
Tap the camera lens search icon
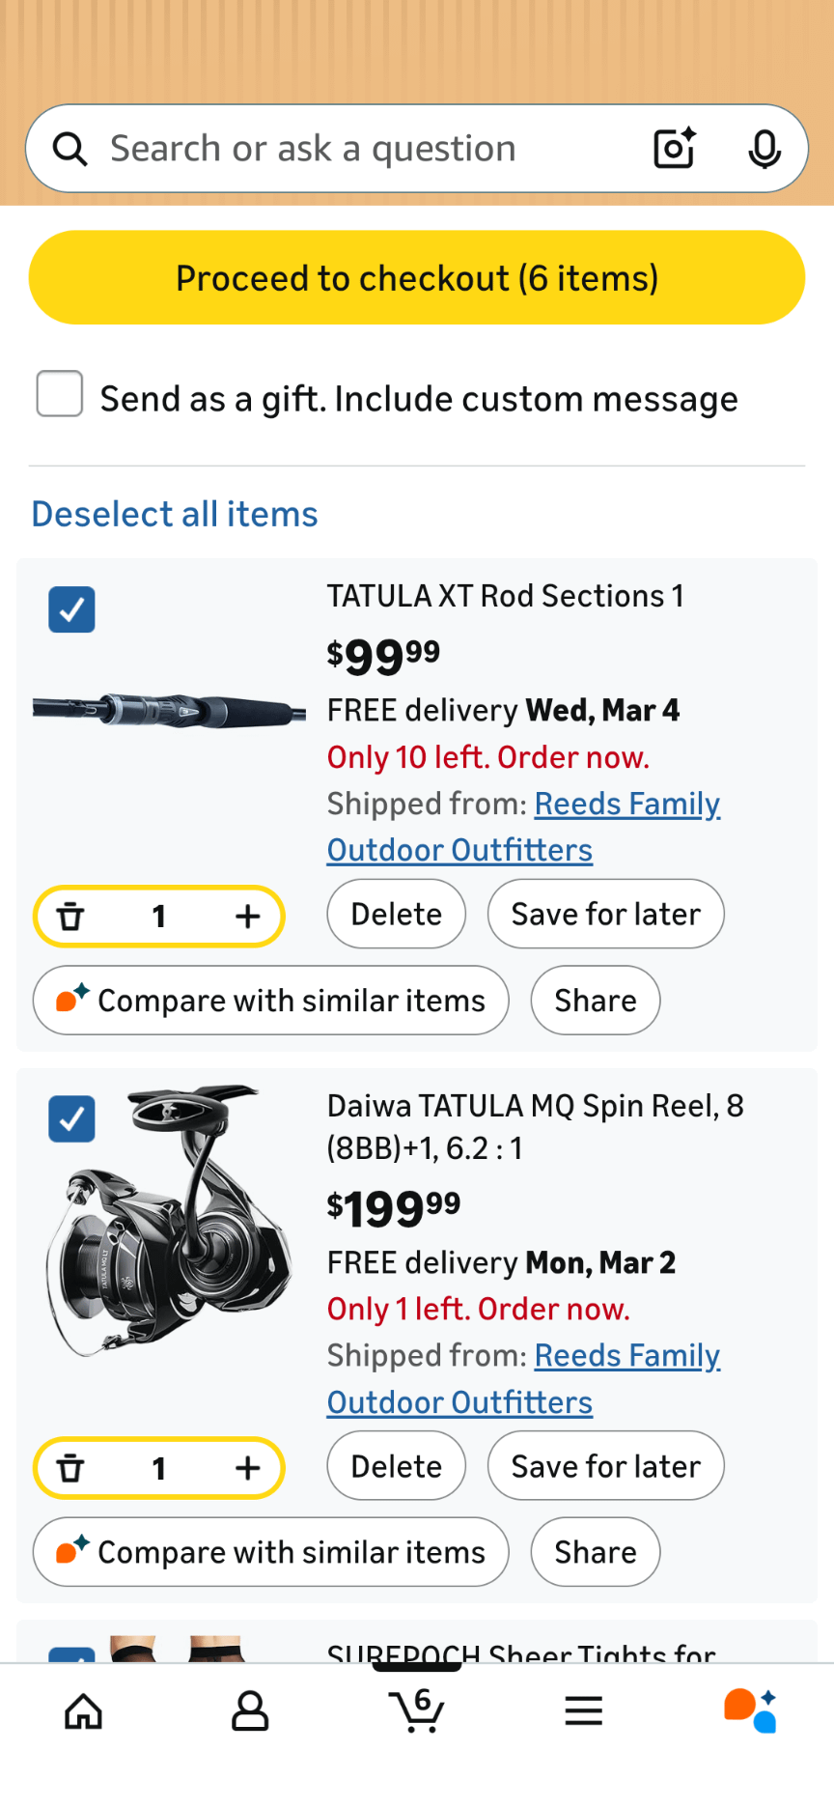(x=674, y=149)
